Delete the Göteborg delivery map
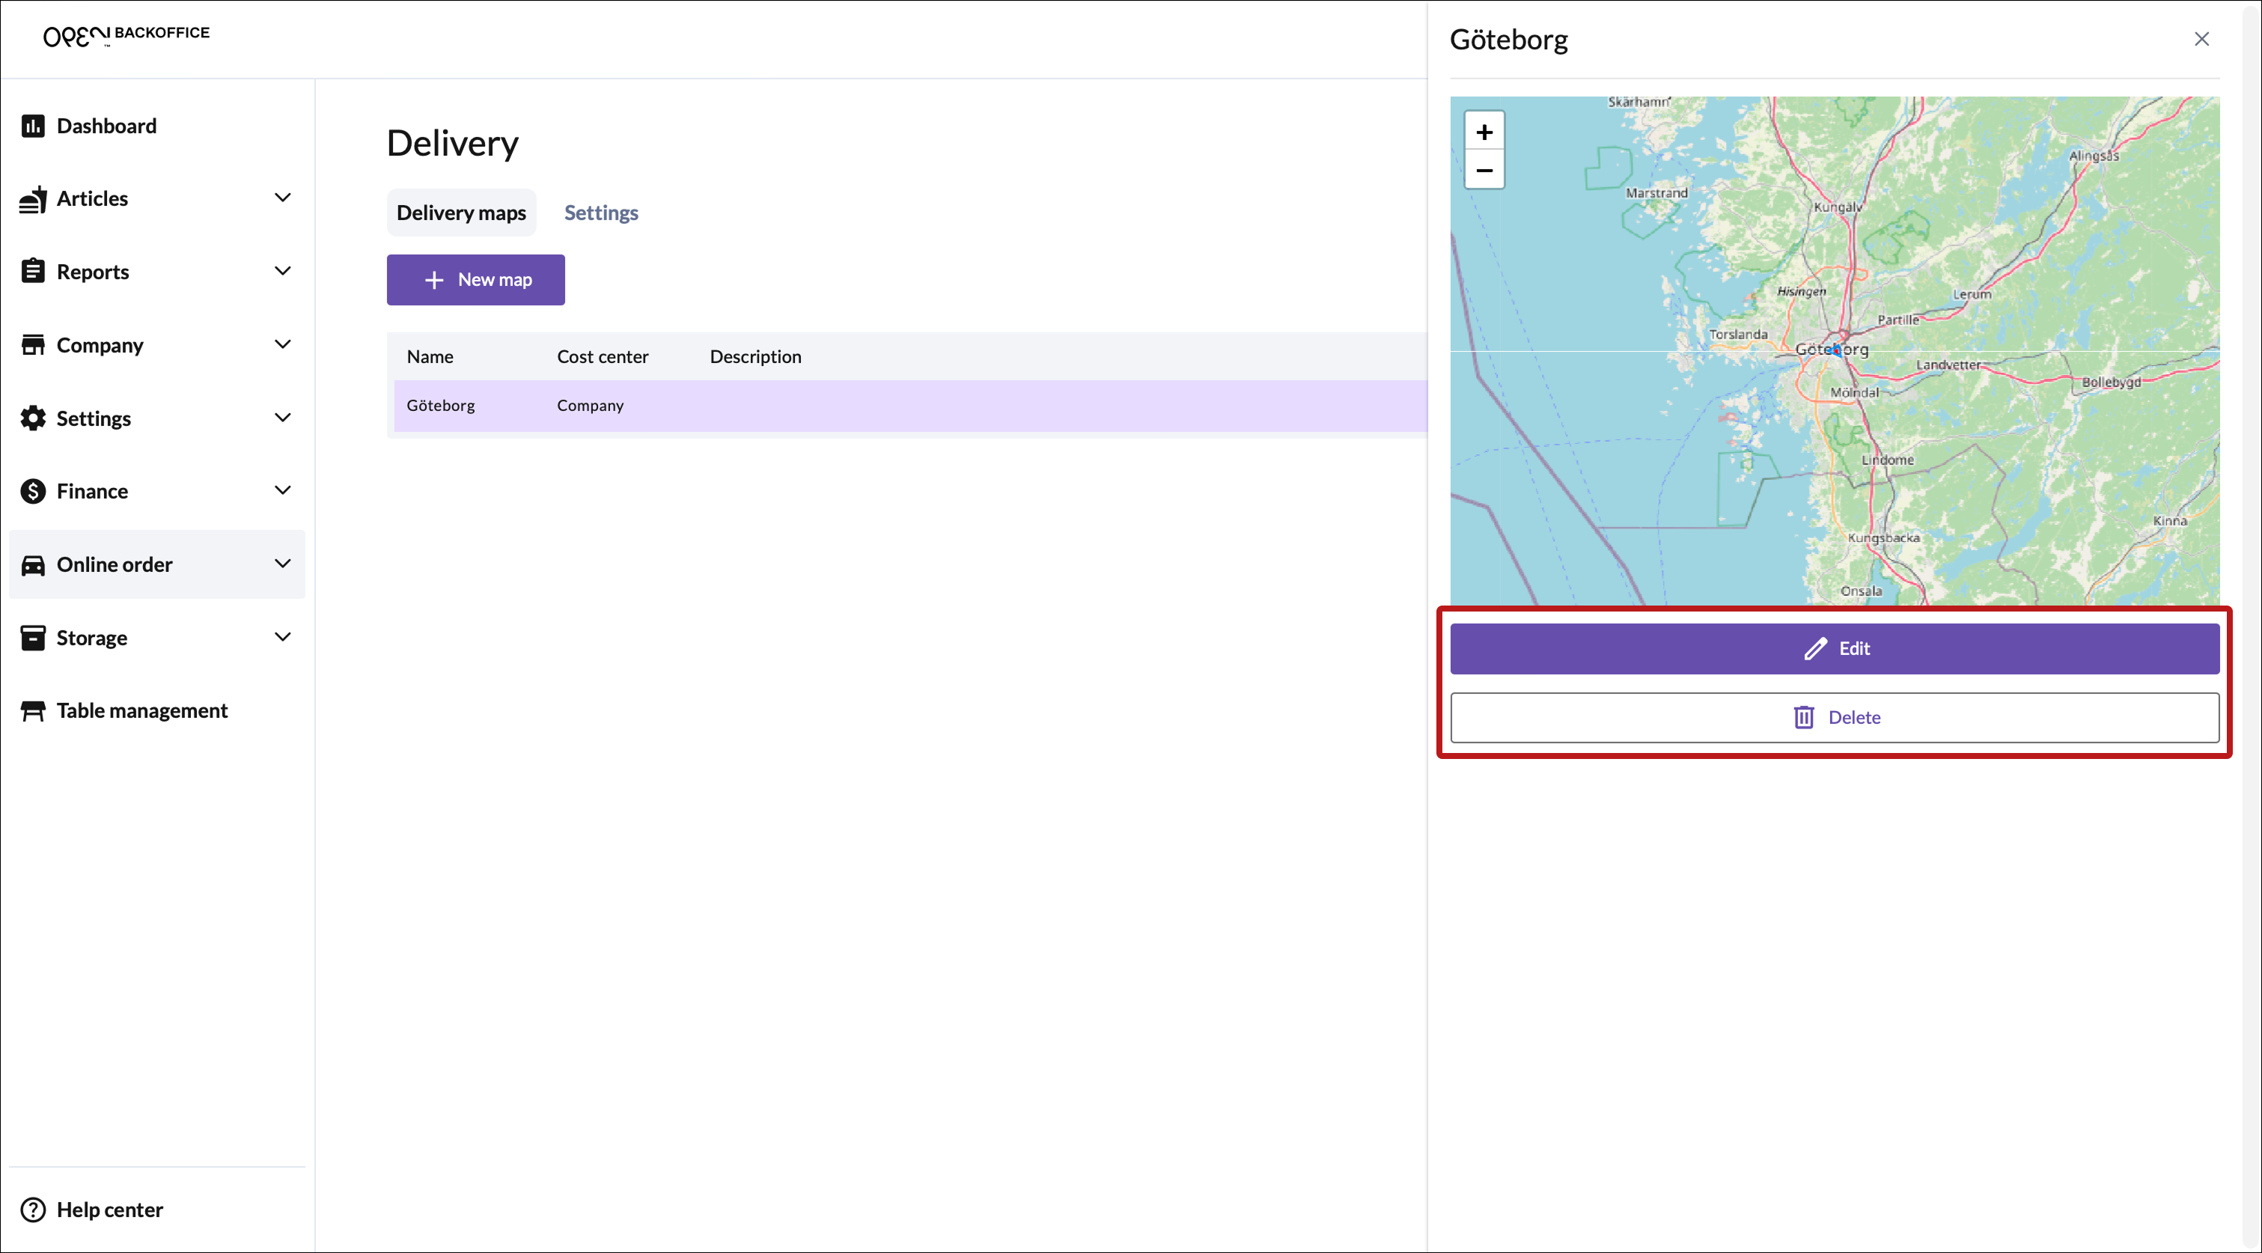 [x=1835, y=717]
